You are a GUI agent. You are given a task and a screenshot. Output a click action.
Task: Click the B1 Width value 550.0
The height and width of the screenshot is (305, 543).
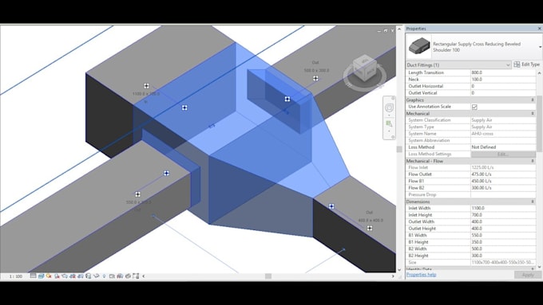pos(503,235)
